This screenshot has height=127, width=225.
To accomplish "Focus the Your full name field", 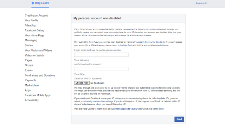I will (101, 69).
